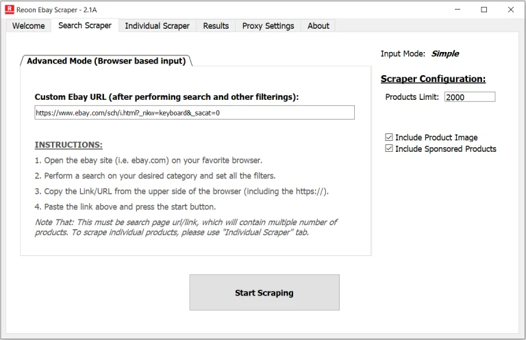Image resolution: width=526 pixels, height=340 pixels.
Task: Switch to the Individual Scraper tab
Action: 157,26
